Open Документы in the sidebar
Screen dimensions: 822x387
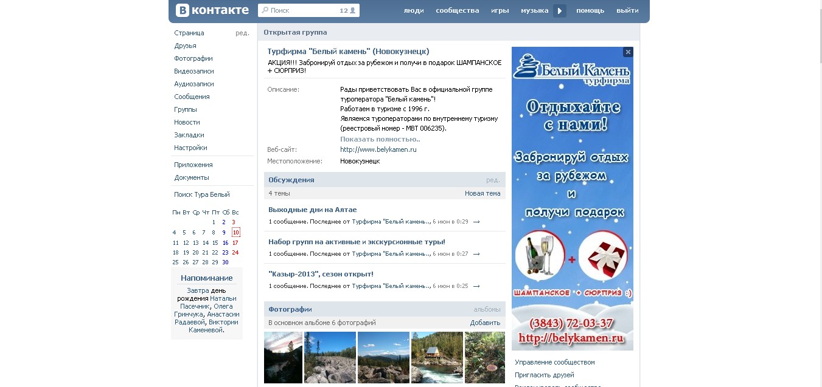[x=192, y=177]
